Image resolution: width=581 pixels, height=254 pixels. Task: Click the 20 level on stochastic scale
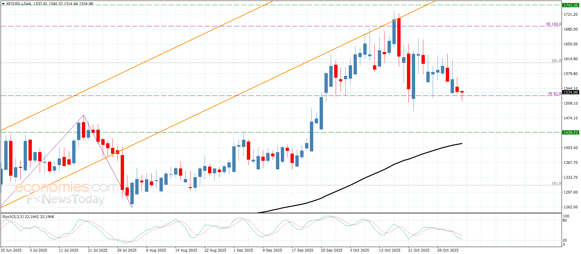click(565, 240)
